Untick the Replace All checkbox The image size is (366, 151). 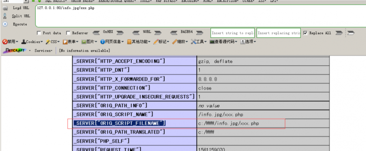pos(305,33)
